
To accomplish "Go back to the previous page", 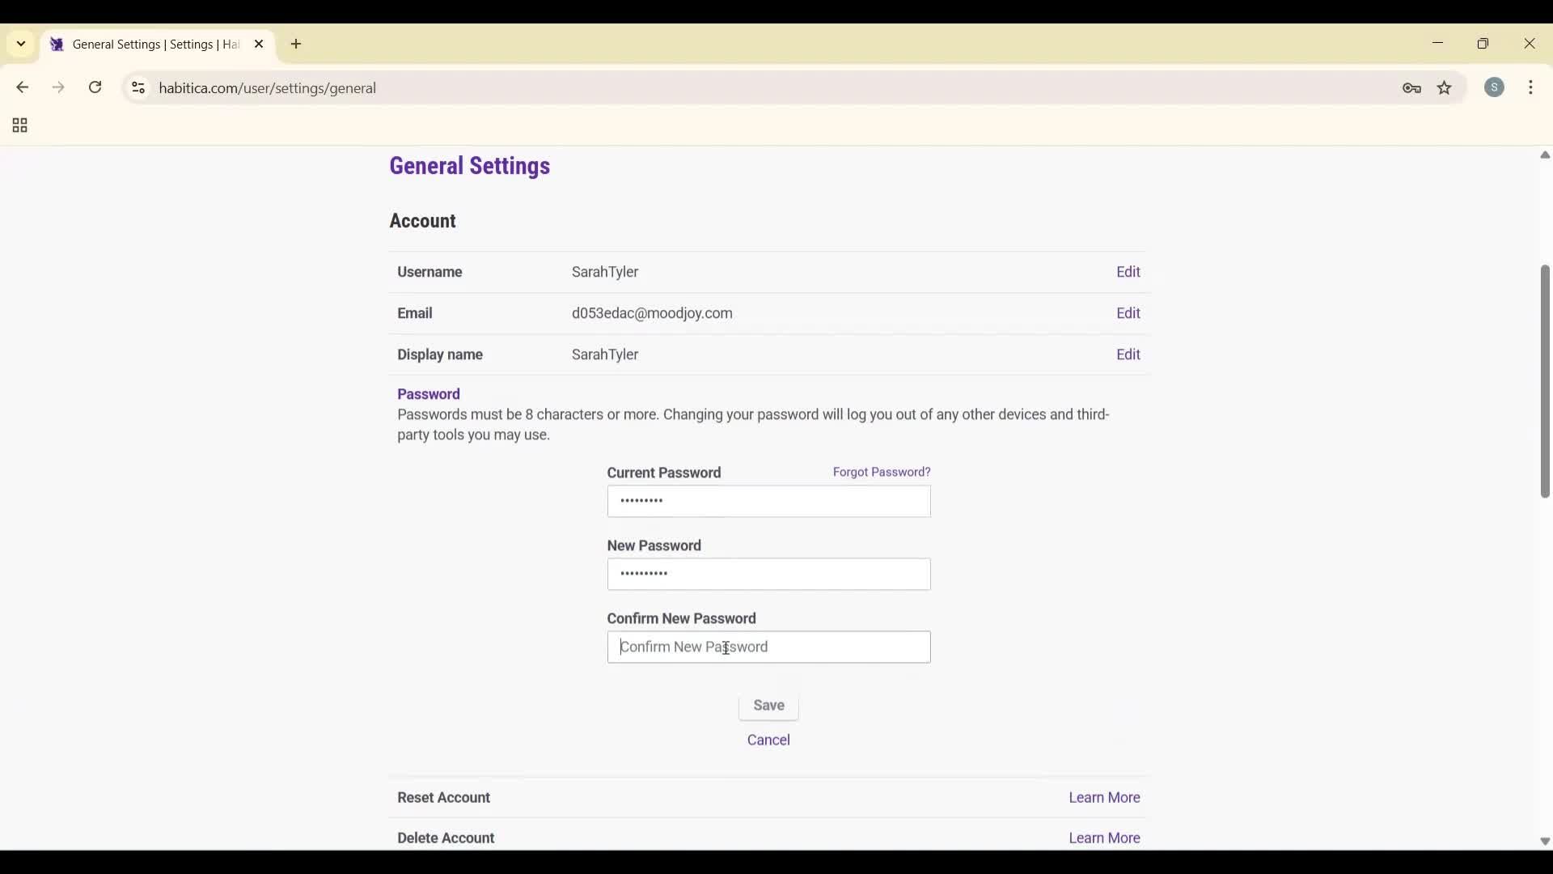I will (22, 87).
